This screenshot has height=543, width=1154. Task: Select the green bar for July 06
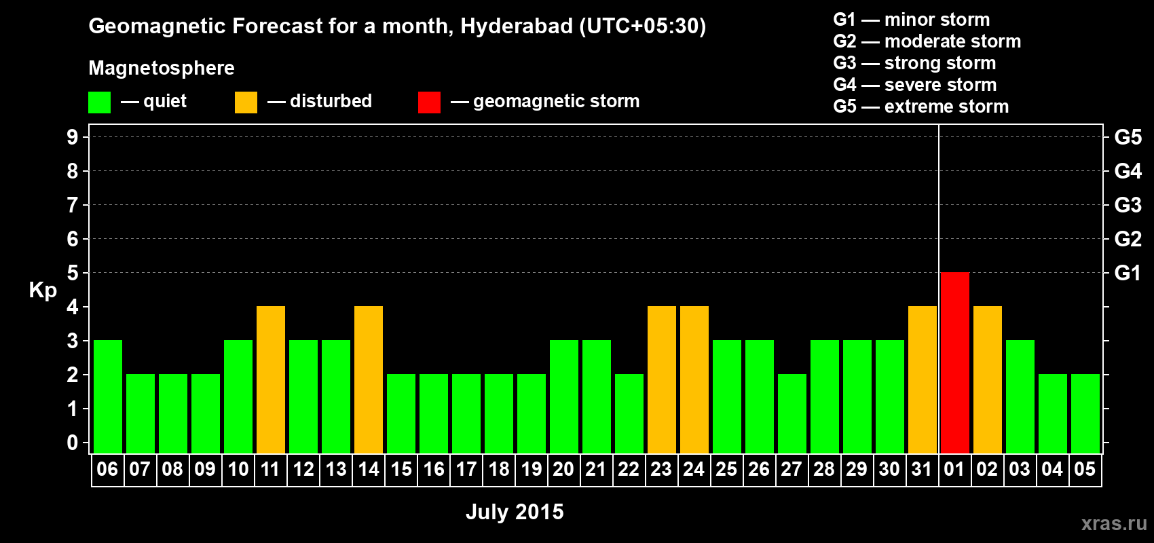click(108, 397)
